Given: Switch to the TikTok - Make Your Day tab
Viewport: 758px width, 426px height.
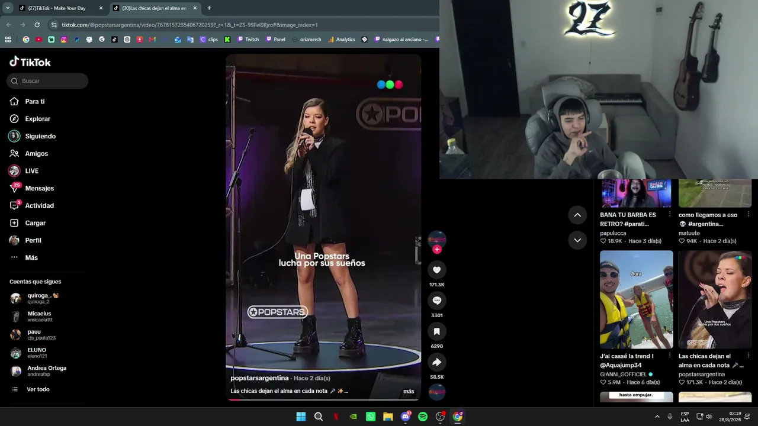Looking at the screenshot, I should click(x=62, y=8).
